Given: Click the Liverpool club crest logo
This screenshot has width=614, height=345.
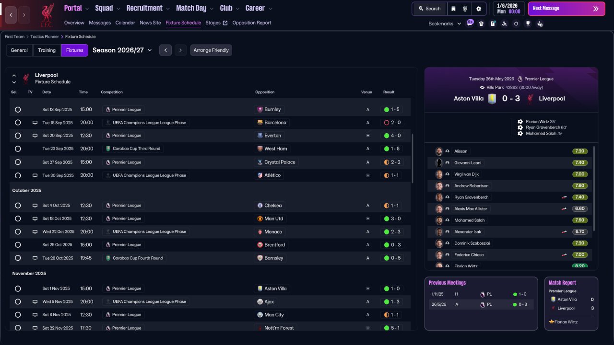Looking at the screenshot, I should tap(47, 15).
